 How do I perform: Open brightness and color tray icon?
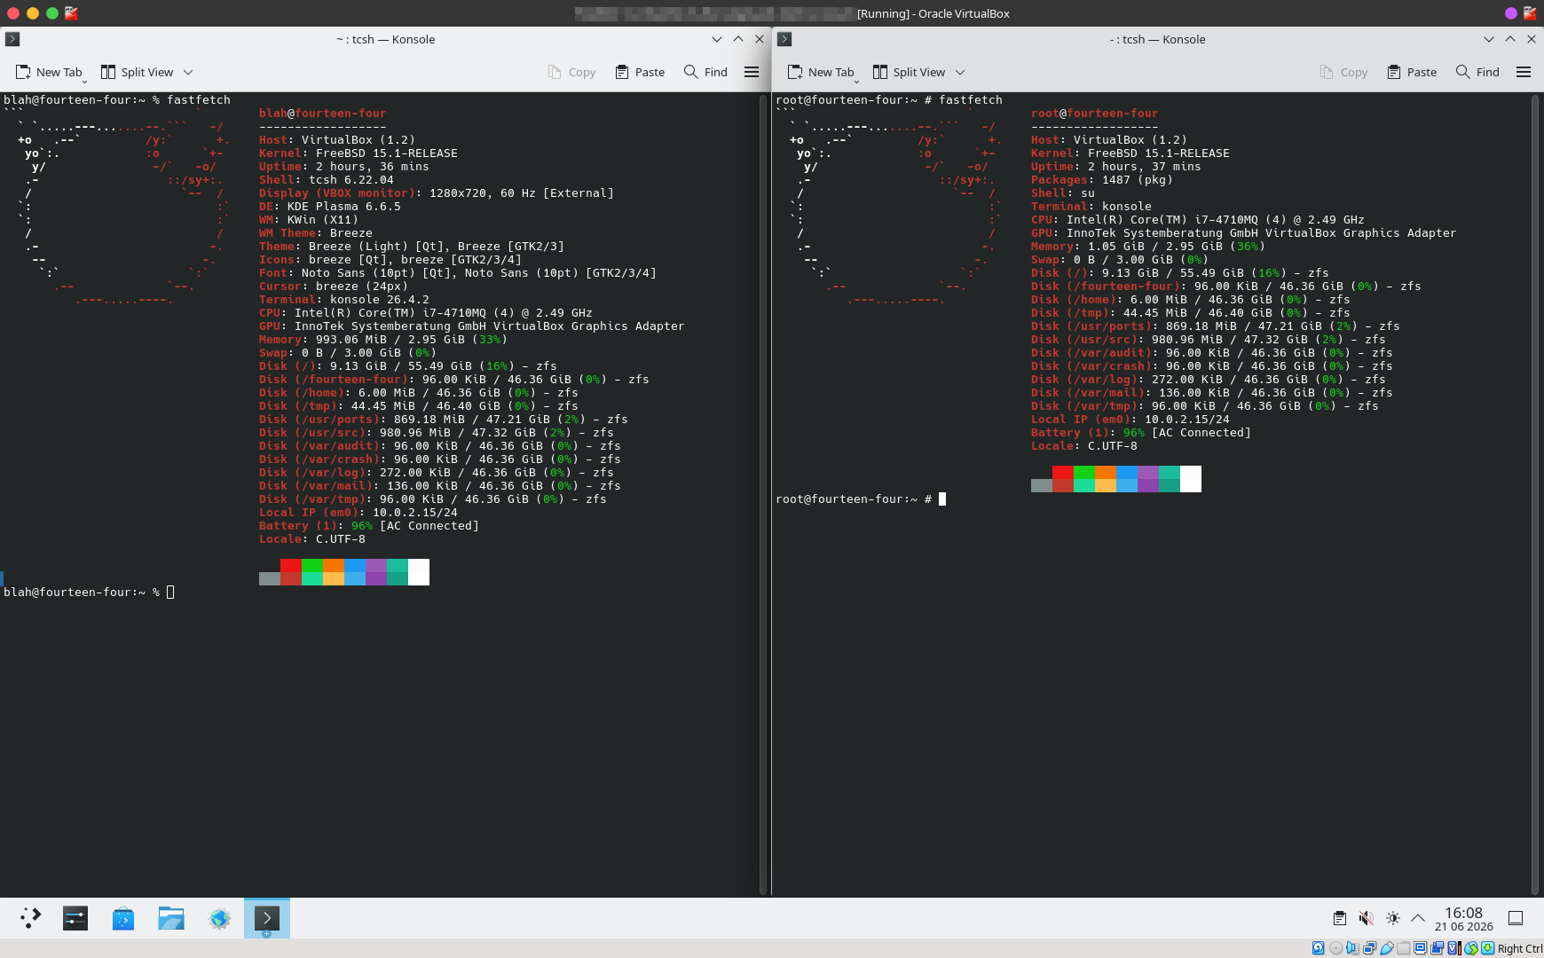(1393, 918)
